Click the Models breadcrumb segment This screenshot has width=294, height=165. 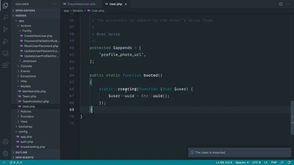click(x=78, y=11)
